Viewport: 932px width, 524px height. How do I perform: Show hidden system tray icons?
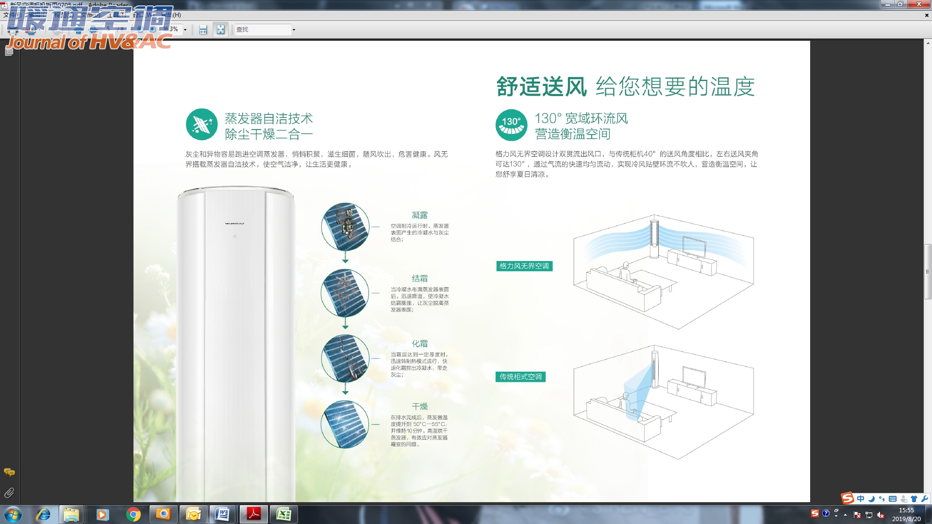click(x=845, y=515)
